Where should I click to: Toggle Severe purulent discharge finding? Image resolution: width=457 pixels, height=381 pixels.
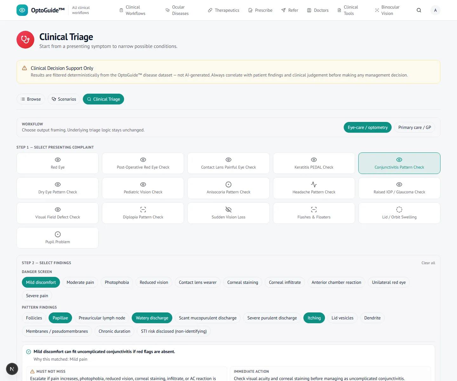coord(272,318)
